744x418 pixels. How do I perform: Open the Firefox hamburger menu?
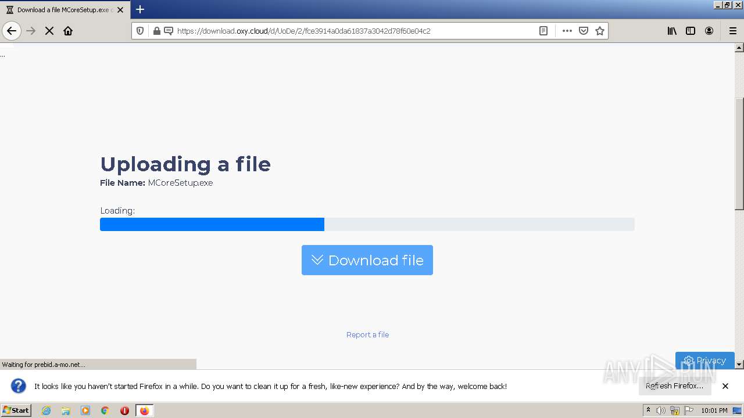point(733,31)
